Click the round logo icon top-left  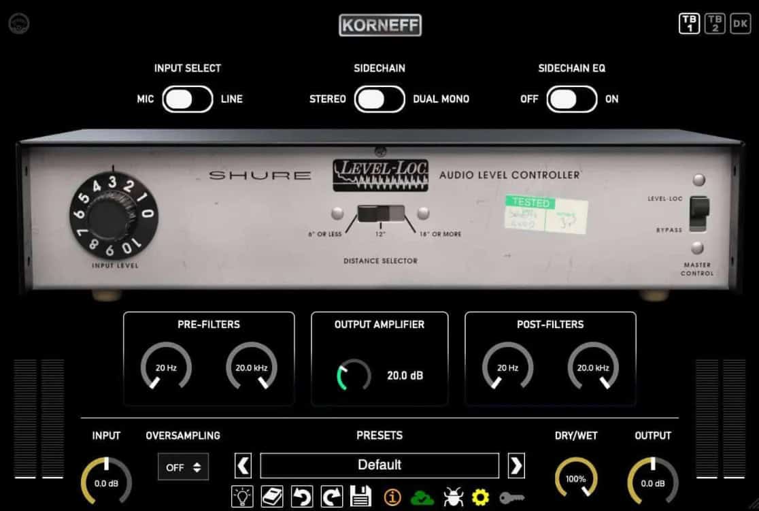coord(19,23)
